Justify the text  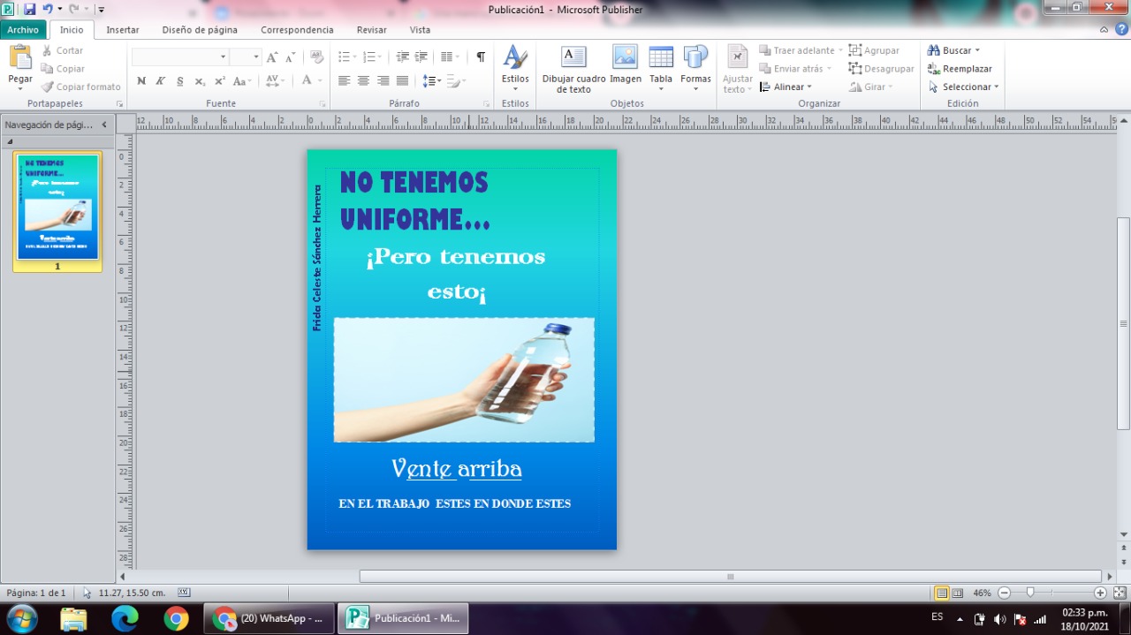pyautogui.click(x=403, y=80)
